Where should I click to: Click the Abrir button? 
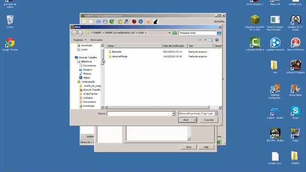(186, 120)
